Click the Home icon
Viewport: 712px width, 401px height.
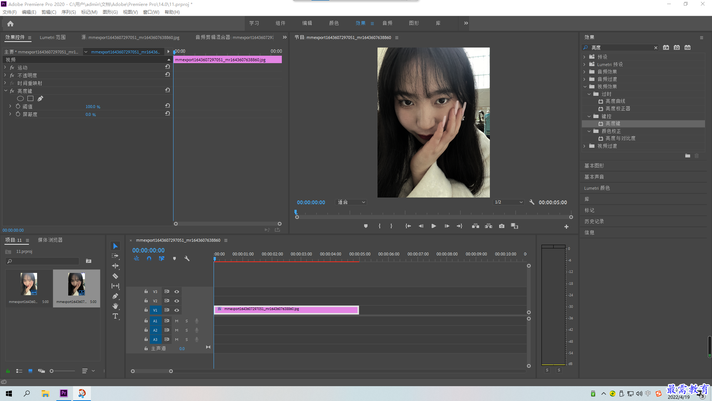point(10,23)
